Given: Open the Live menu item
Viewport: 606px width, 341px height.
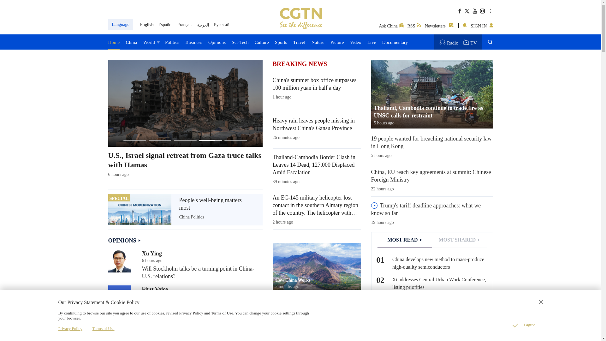Looking at the screenshot, I should (372, 42).
